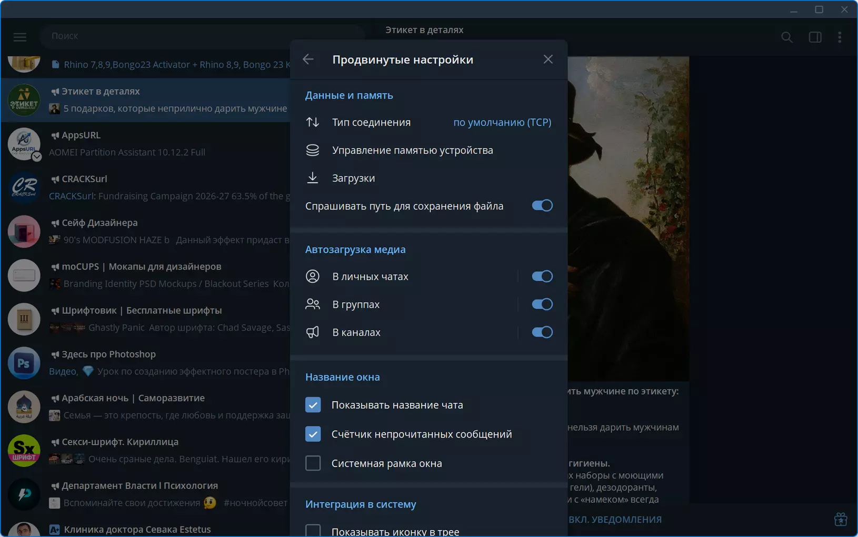This screenshot has width=858, height=537.
Task: Open Сейф Дизайнера chat
Action: 145,231
